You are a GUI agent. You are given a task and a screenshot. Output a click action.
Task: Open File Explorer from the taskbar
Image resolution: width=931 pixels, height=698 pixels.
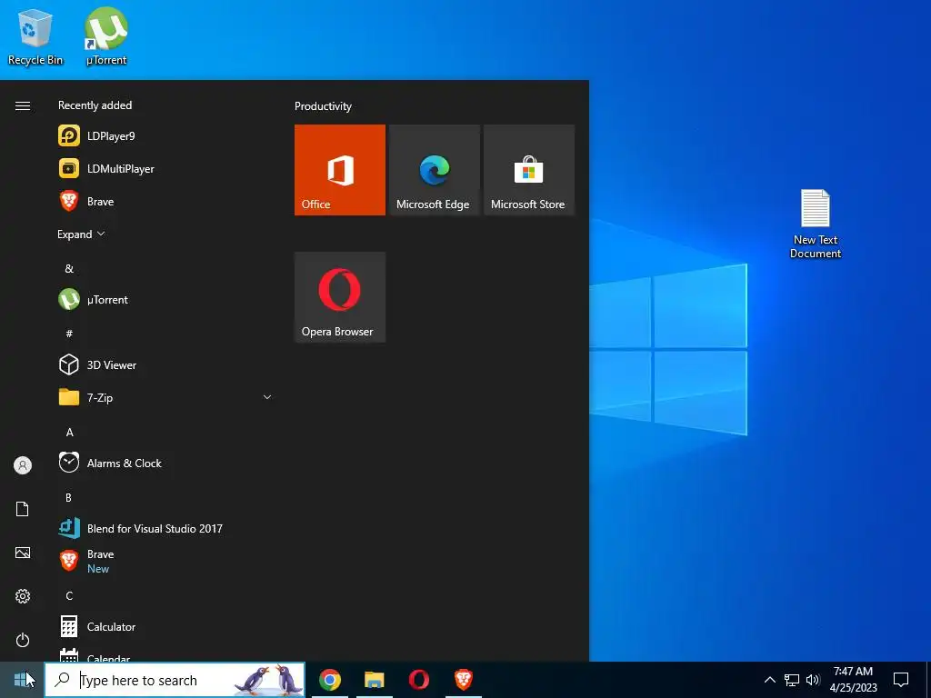tap(374, 680)
